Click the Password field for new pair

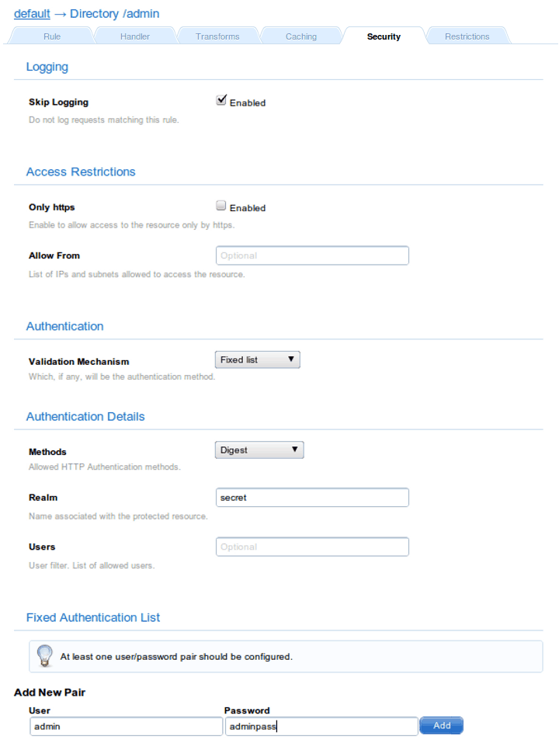click(x=321, y=727)
